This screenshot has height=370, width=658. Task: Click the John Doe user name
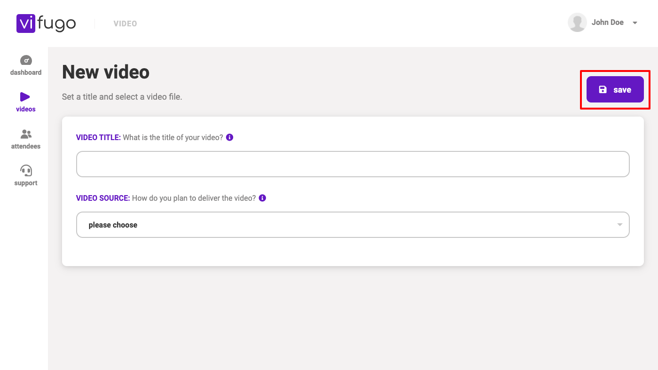pos(608,23)
